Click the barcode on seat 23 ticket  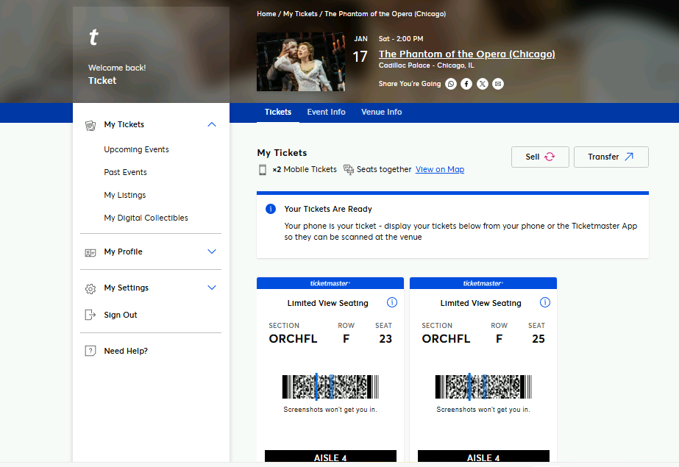[330, 387]
